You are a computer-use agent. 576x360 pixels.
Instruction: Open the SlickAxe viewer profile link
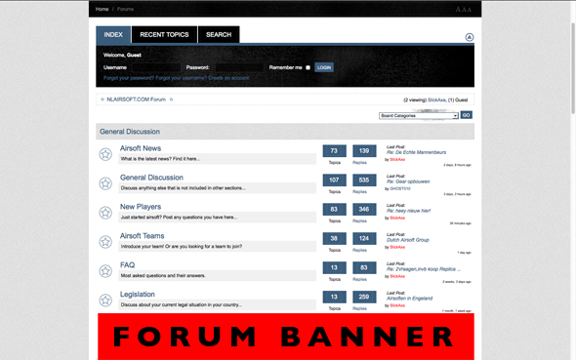pyautogui.click(x=436, y=100)
